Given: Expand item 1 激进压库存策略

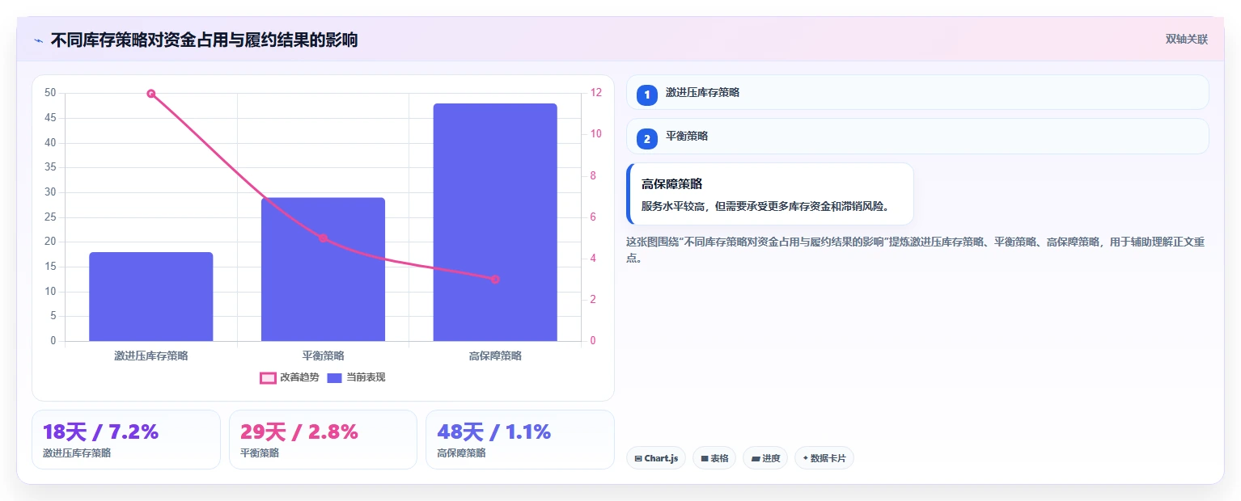Looking at the screenshot, I should point(917,92).
